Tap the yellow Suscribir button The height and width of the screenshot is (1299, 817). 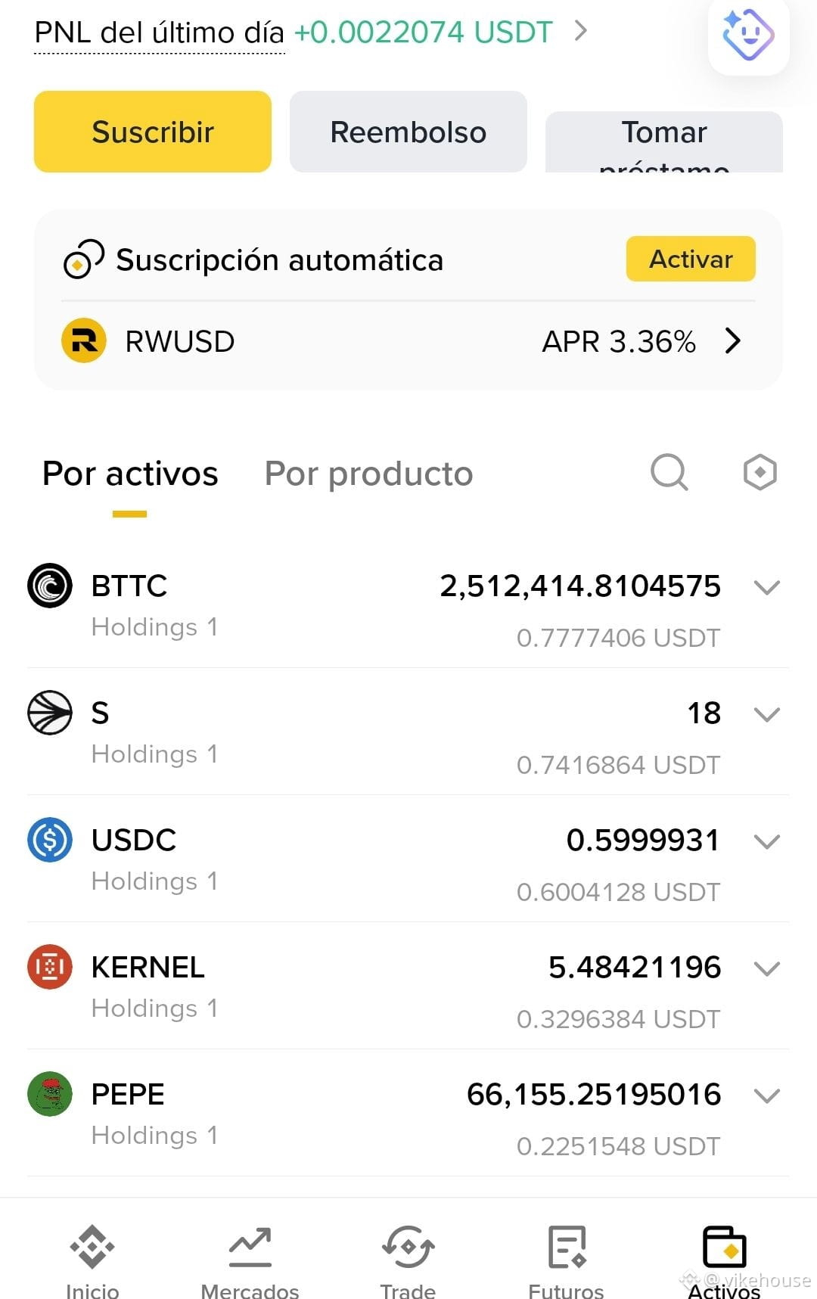pyautogui.click(x=153, y=132)
